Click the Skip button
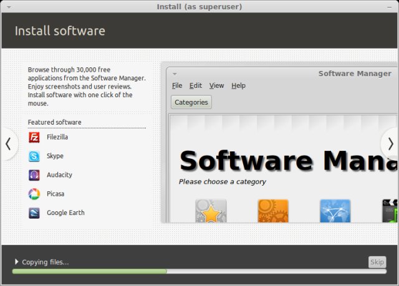Screen dimensions: 399x286 (x=377, y=262)
